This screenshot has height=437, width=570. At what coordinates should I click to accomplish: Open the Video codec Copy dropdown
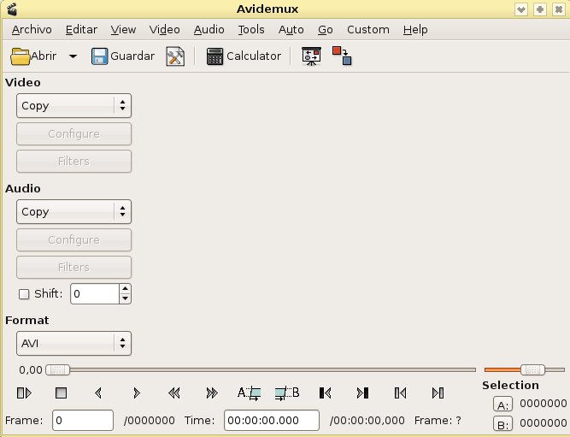[73, 106]
